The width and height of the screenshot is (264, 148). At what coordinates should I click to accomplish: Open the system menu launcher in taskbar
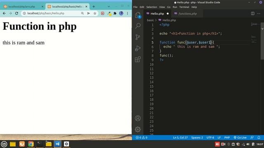[x=4, y=144]
